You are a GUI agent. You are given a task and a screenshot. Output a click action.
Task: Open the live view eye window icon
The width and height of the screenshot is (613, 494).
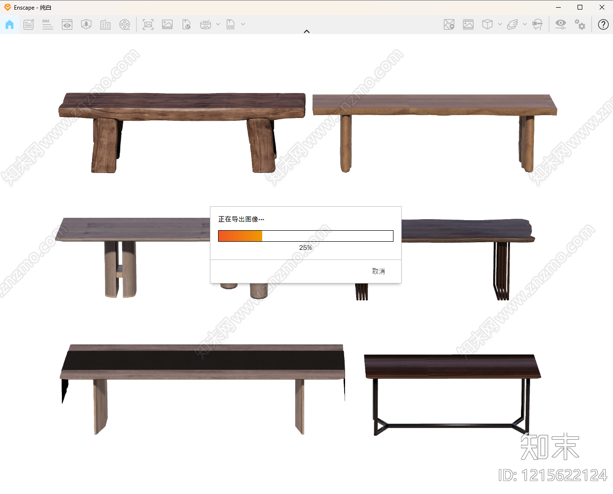(67, 24)
